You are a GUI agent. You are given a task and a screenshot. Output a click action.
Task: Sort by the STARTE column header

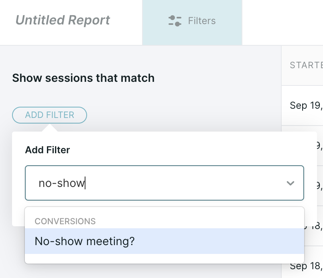tap(306, 65)
